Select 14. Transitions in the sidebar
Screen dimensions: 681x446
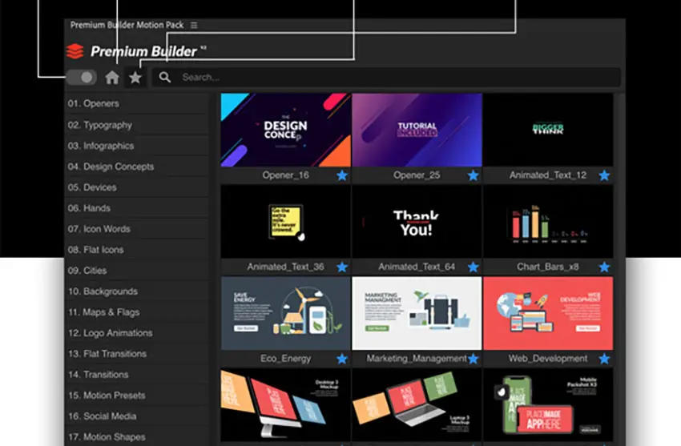click(136, 375)
